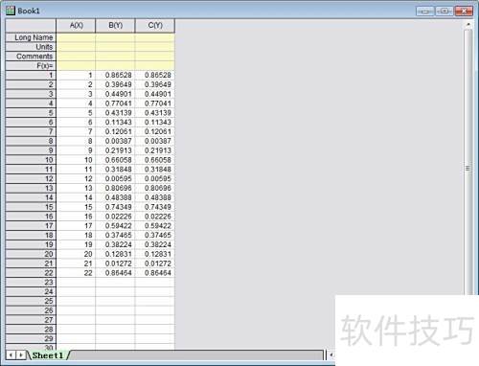Click column A cell with value 13
The width and height of the screenshot is (479, 366).
(x=76, y=188)
